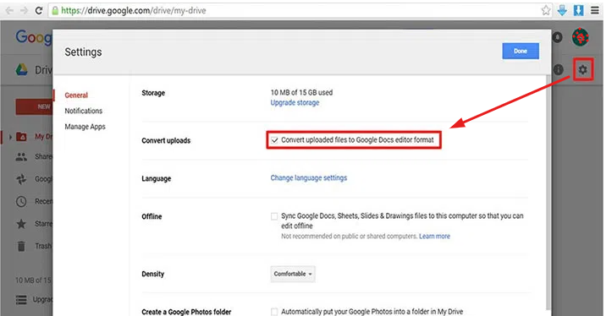Click the Storage label
The height and width of the screenshot is (316, 606).
pos(153,93)
